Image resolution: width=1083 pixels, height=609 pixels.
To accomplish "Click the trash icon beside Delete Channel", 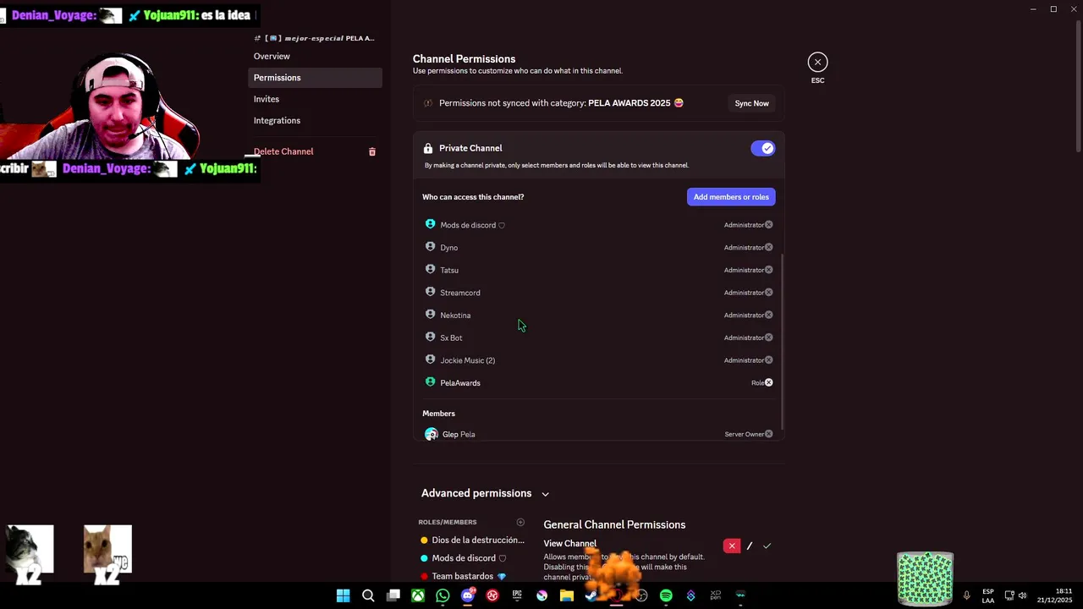I will 372,151.
